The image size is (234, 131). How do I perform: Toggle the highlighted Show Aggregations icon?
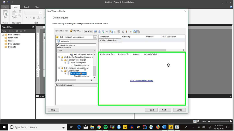pyautogui.click(x=111, y=32)
